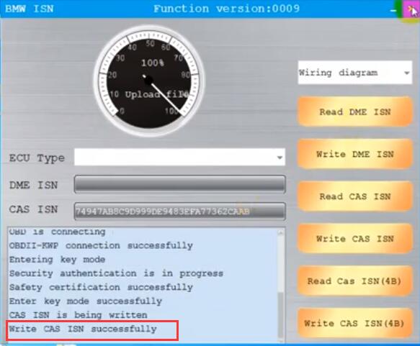420x346 pixels.
Task: Click the 'ECU Type' label
Action: pos(37,158)
